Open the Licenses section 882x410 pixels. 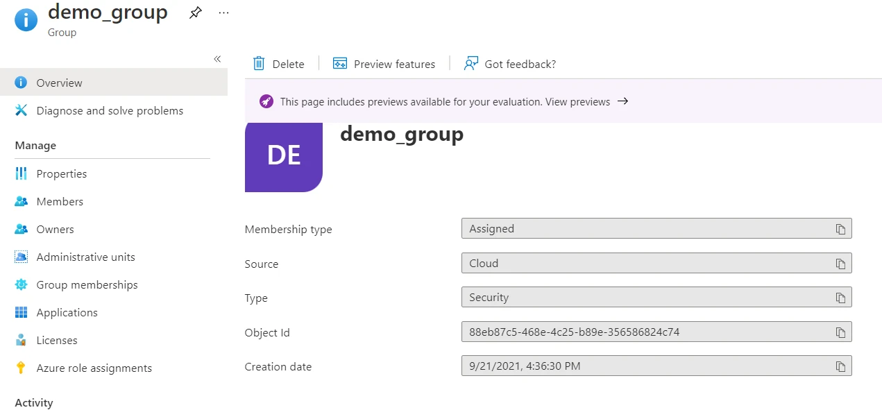point(56,340)
